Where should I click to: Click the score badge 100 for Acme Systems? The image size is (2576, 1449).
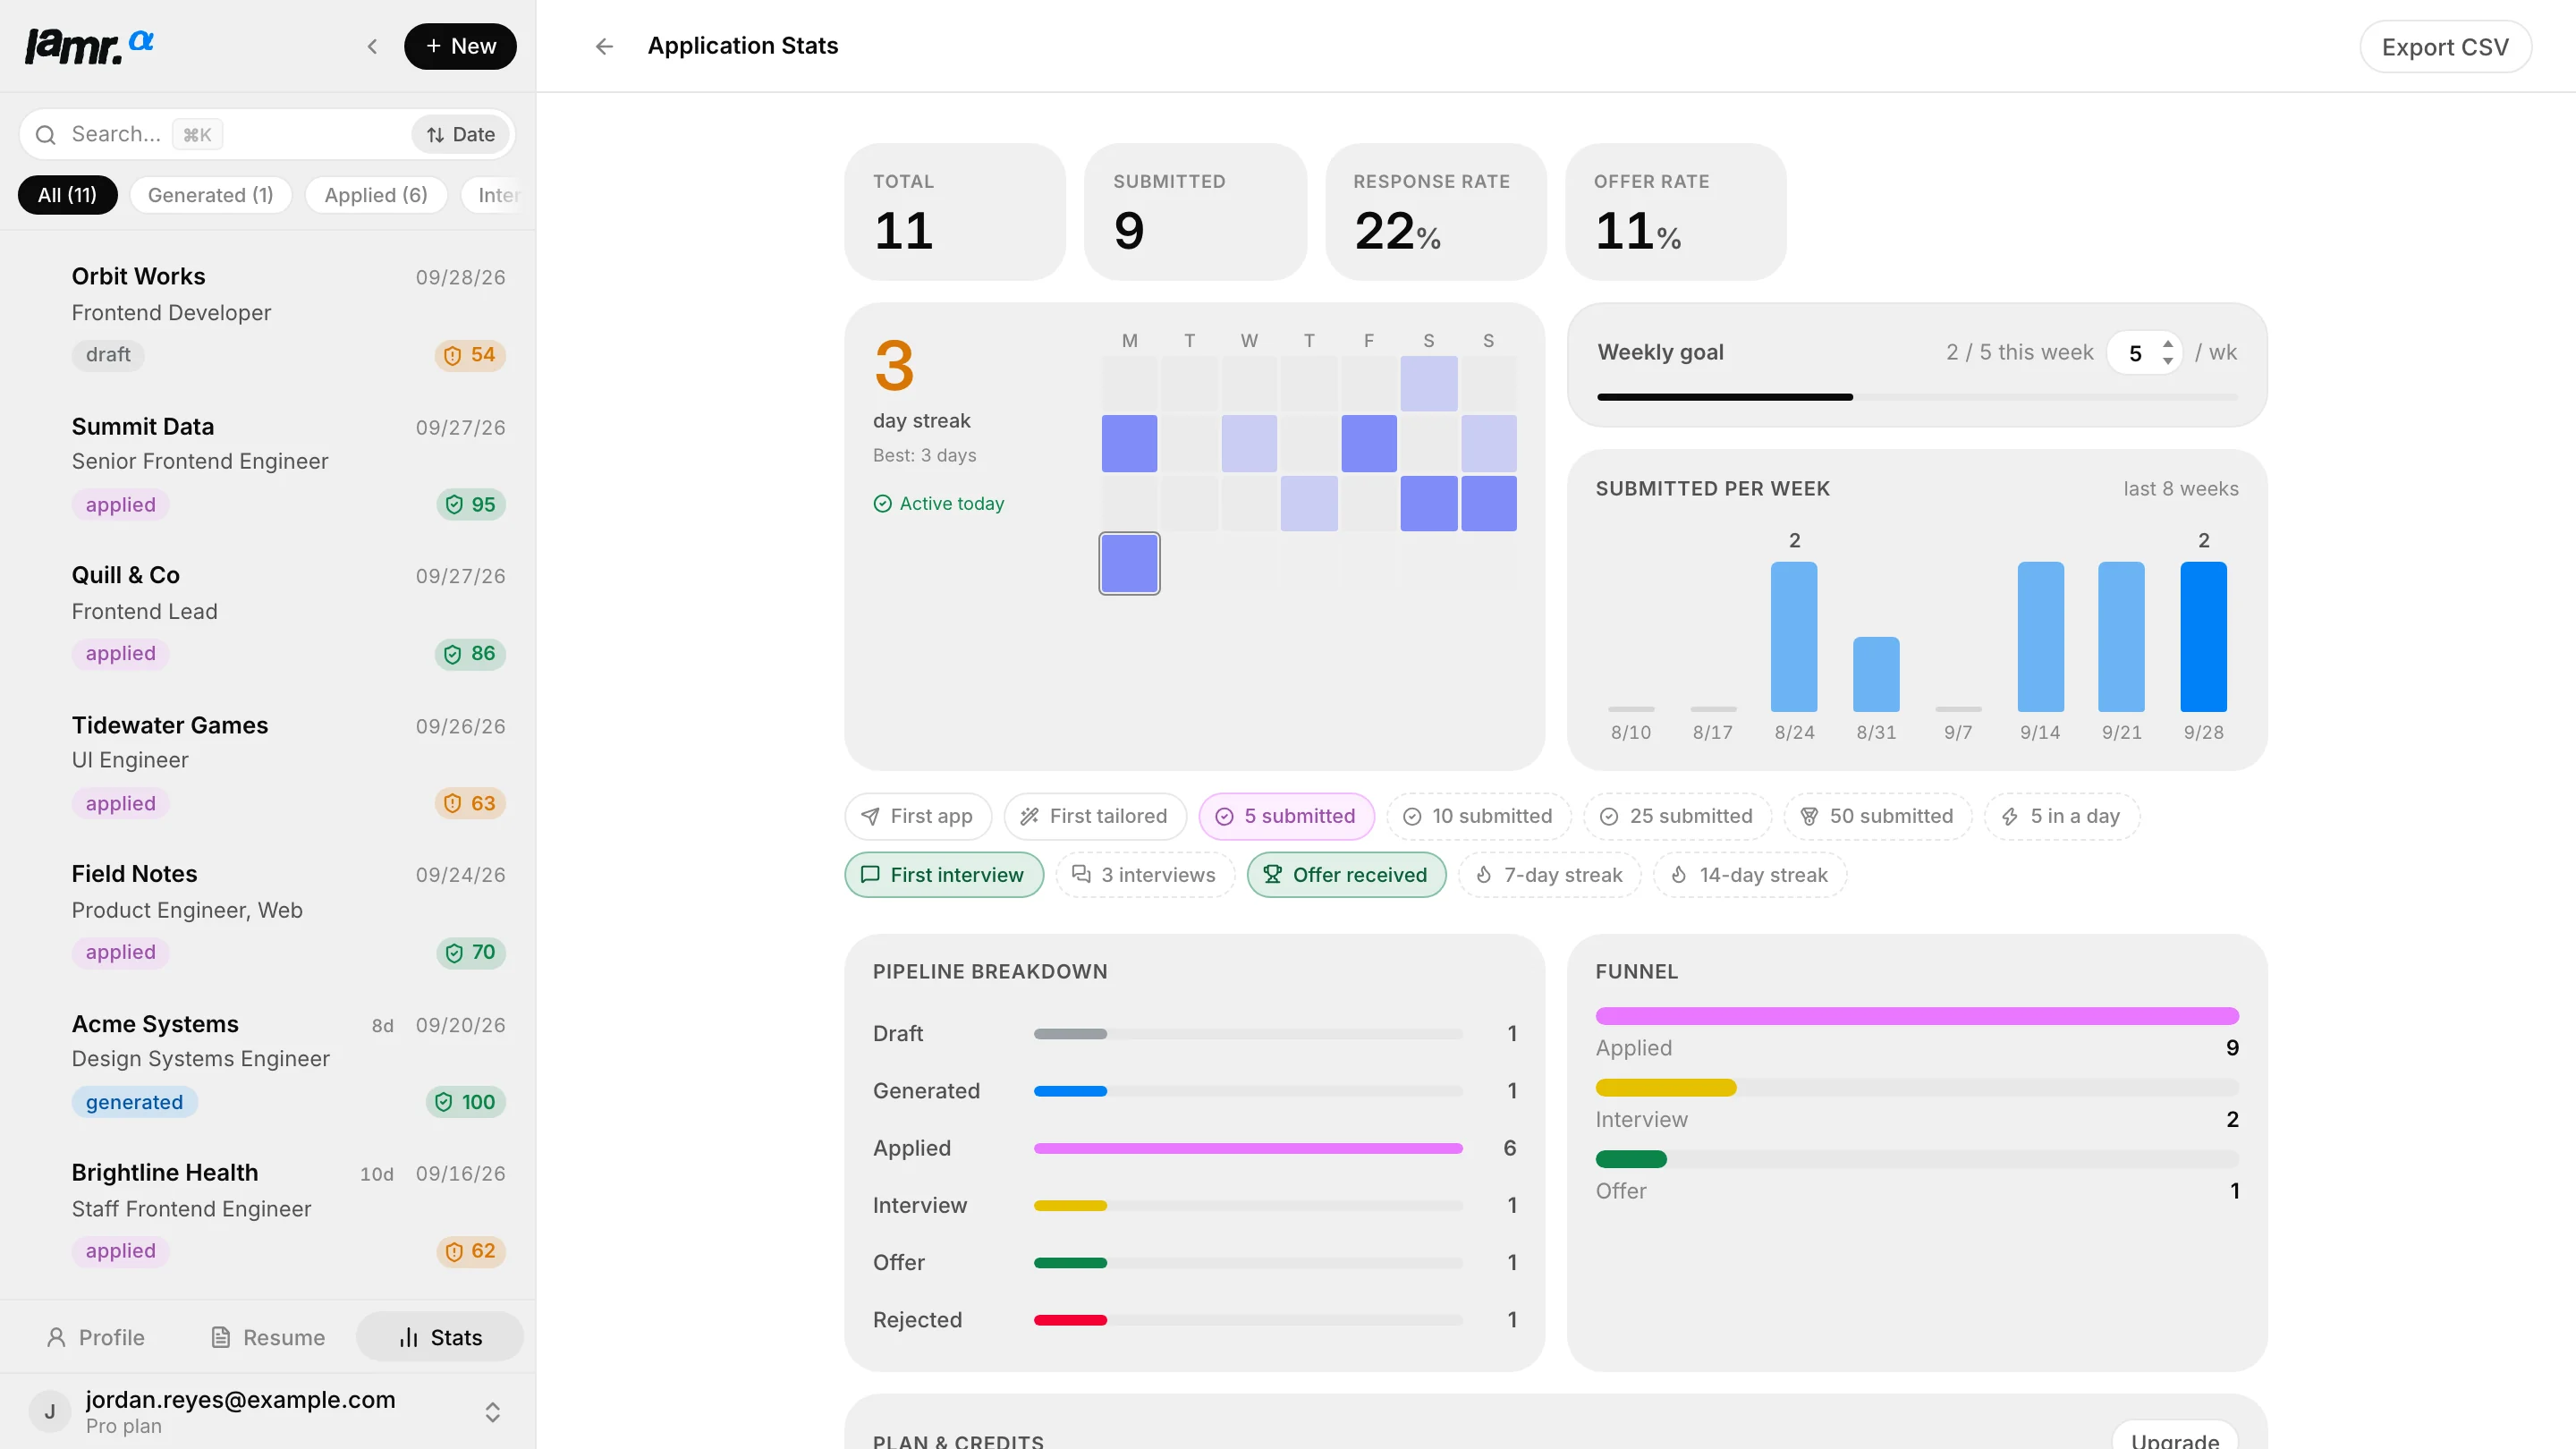tap(466, 1102)
